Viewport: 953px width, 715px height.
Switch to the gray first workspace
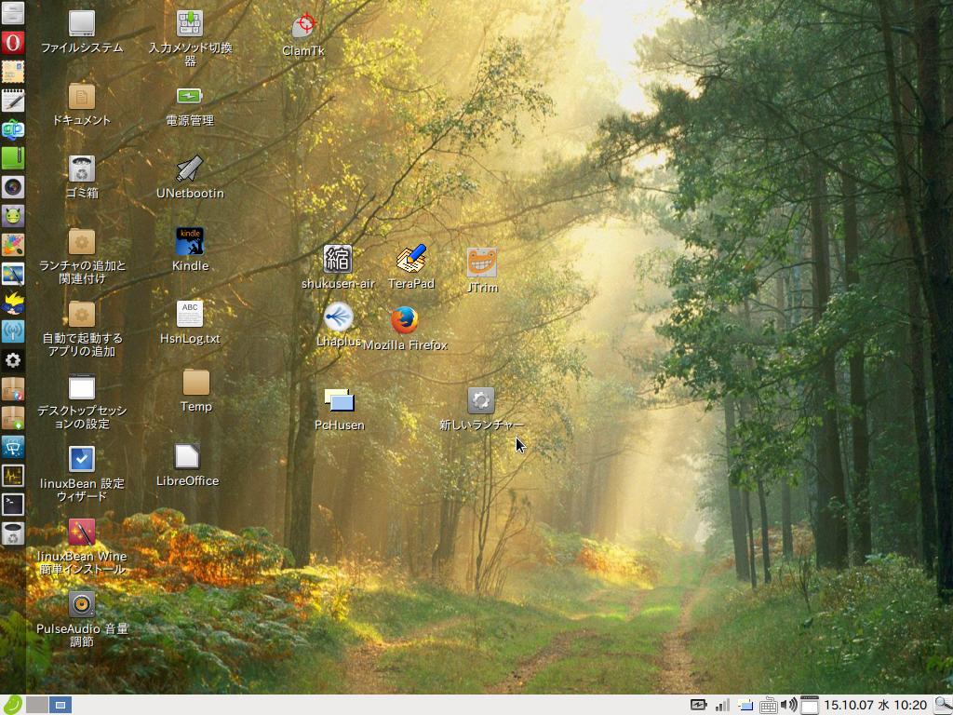[37, 705]
